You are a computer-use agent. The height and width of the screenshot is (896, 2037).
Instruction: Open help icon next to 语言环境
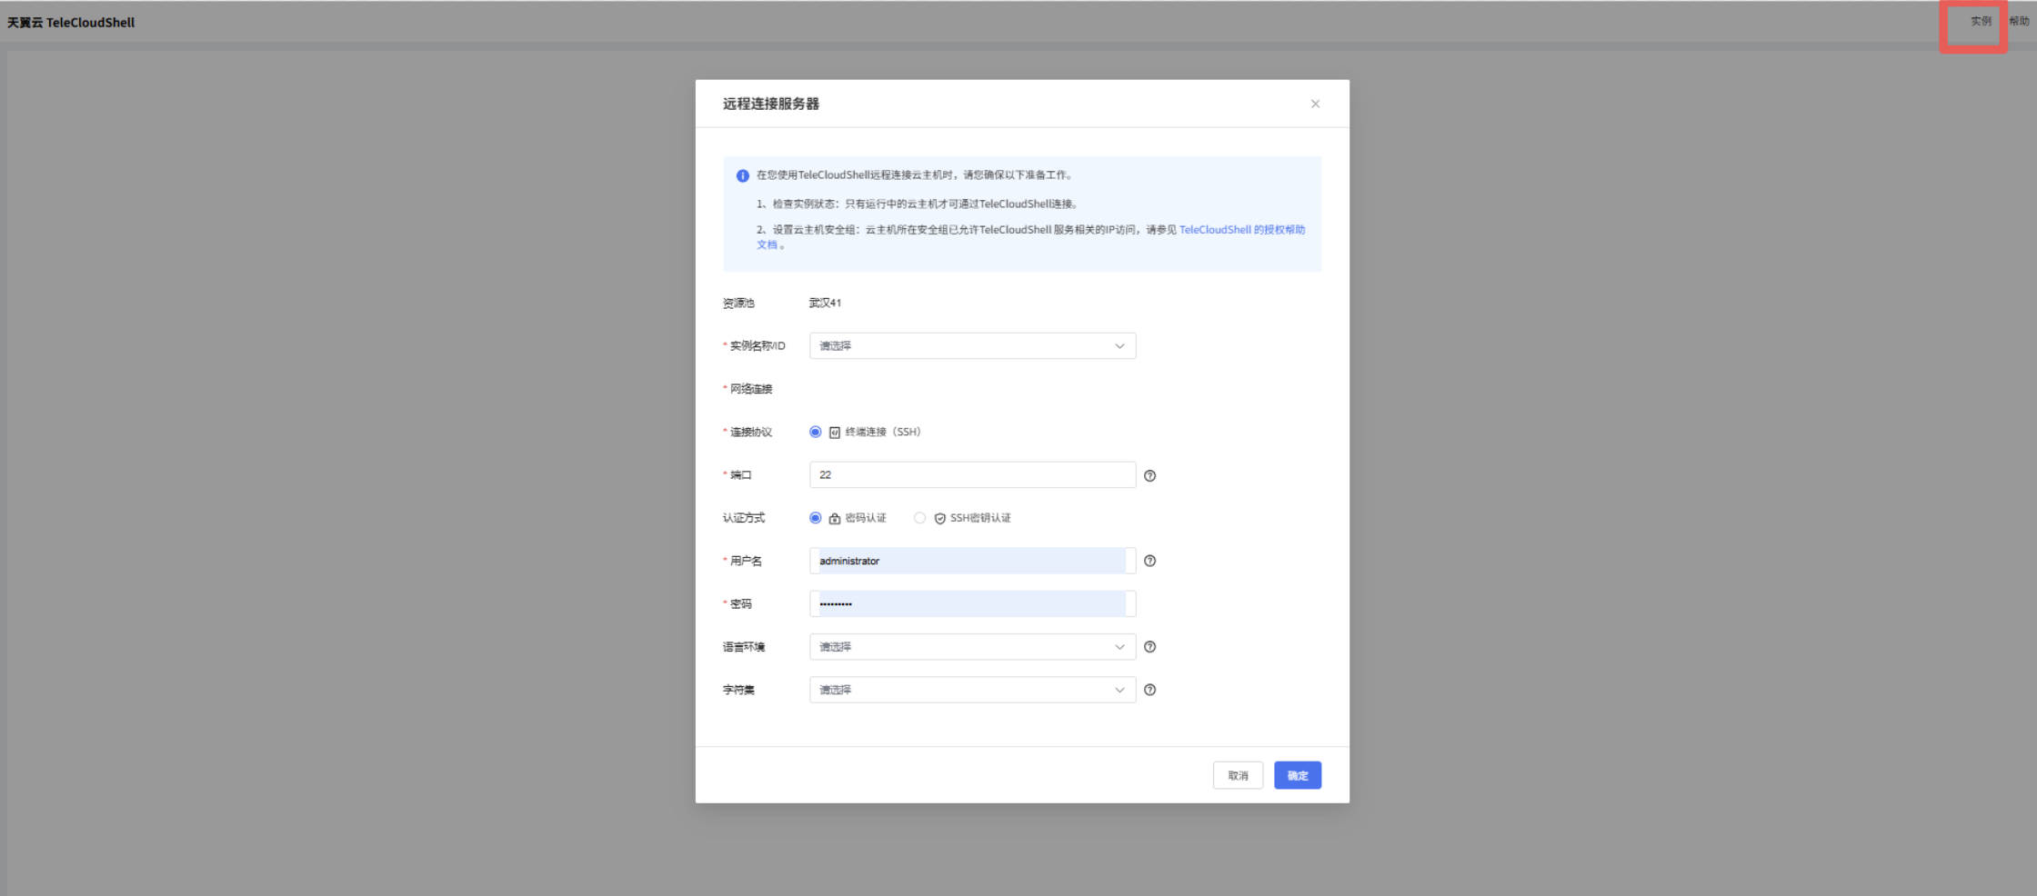[x=1149, y=647]
